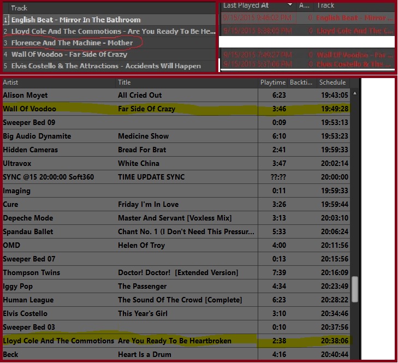
Task: Click the vertical scrollbar thumb in the playlist
Action: [355, 289]
